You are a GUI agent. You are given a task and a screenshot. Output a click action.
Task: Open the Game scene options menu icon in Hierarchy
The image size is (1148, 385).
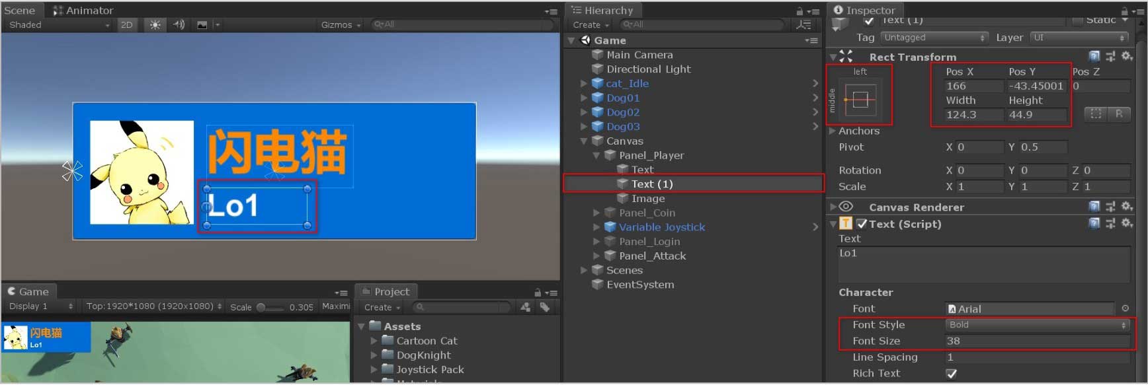pyautogui.click(x=811, y=40)
